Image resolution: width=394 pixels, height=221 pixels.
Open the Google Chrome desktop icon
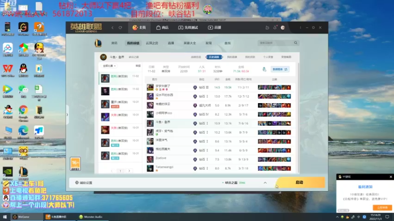click(x=23, y=113)
